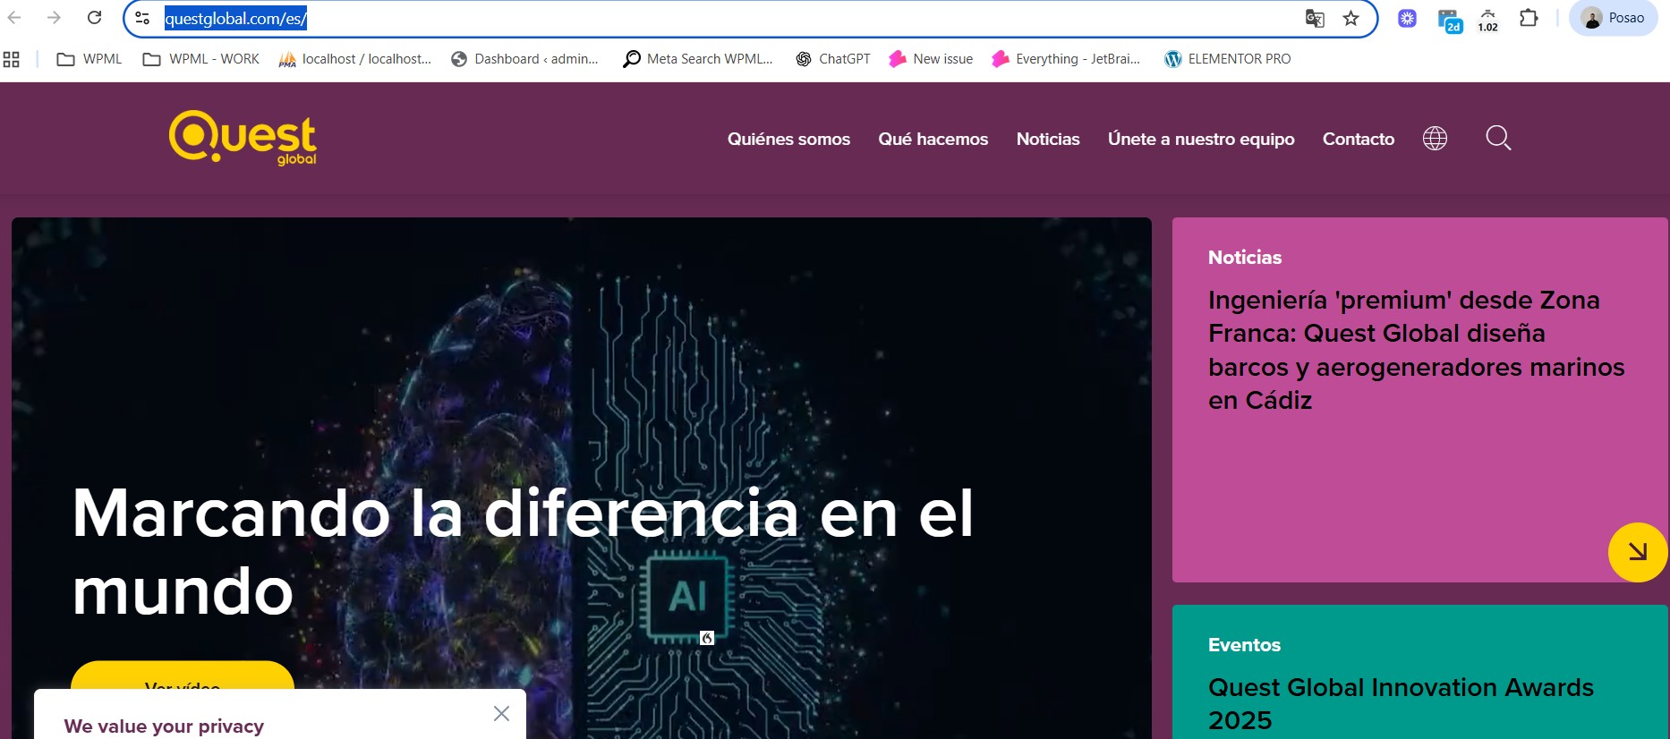Open the language selector globe icon

pyautogui.click(x=1435, y=139)
